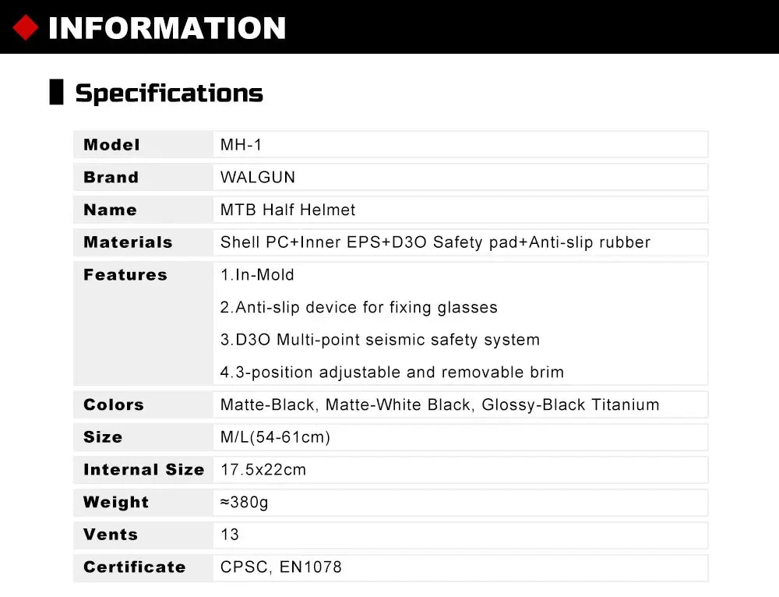Select the anti-slip device for glasses line
The image size is (779, 597).
tap(358, 308)
